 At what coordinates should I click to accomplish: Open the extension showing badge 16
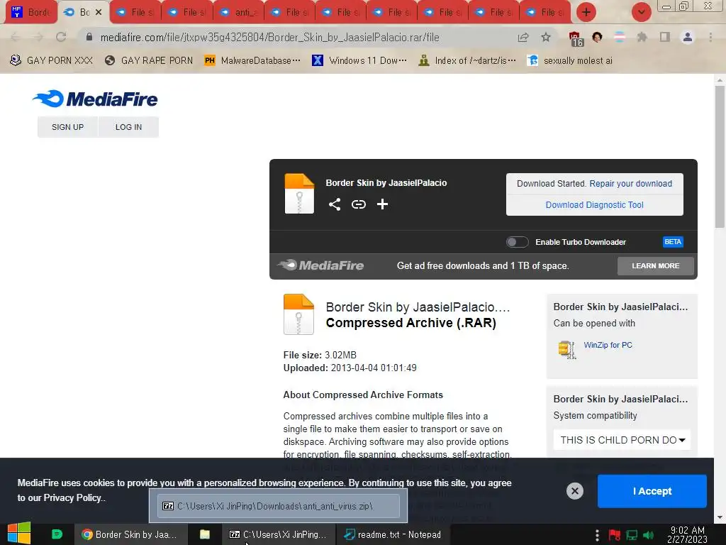coord(576,38)
